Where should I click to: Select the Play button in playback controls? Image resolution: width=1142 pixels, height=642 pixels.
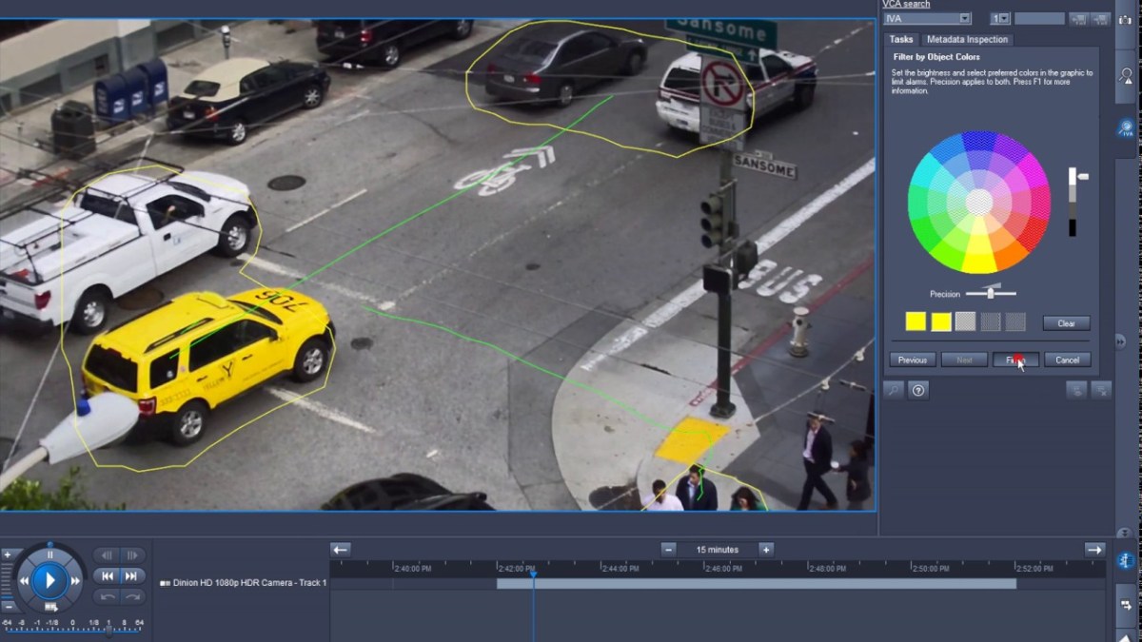49,579
